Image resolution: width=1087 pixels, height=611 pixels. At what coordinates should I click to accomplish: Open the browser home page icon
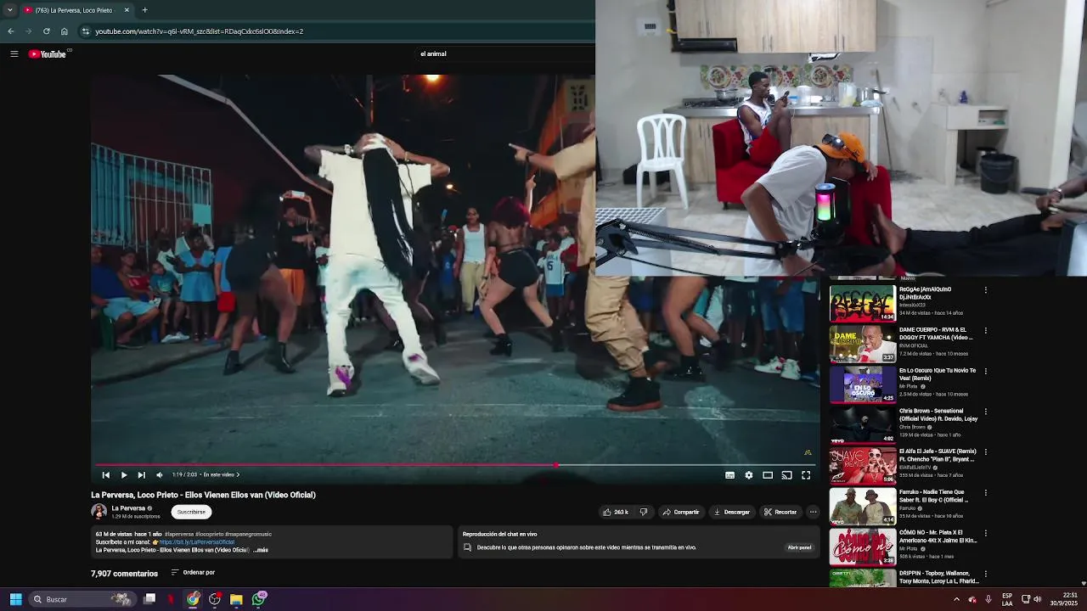[x=64, y=31]
